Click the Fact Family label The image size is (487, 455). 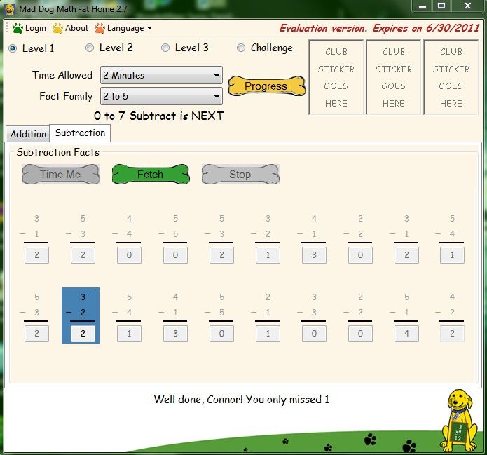click(x=66, y=96)
